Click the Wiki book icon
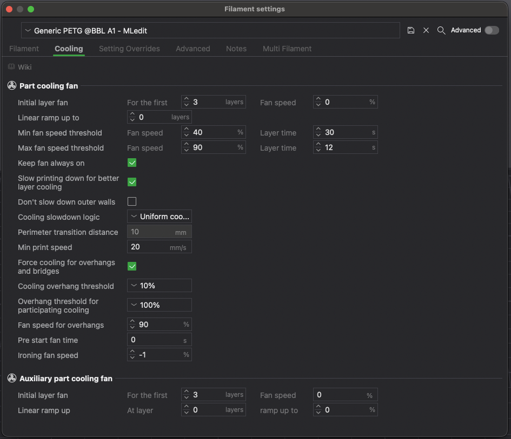 (11, 67)
